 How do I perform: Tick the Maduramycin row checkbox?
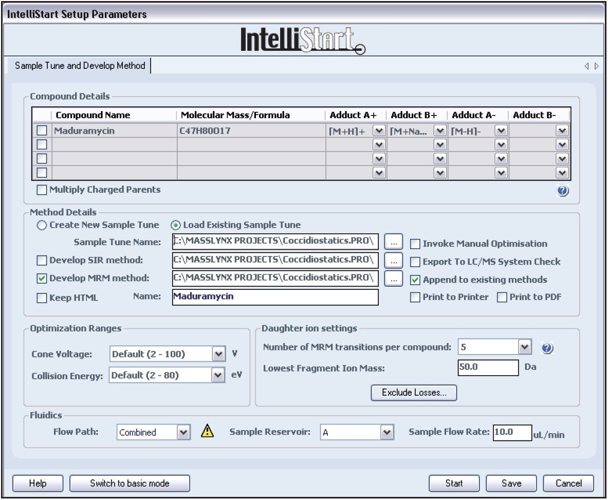click(42, 131)
